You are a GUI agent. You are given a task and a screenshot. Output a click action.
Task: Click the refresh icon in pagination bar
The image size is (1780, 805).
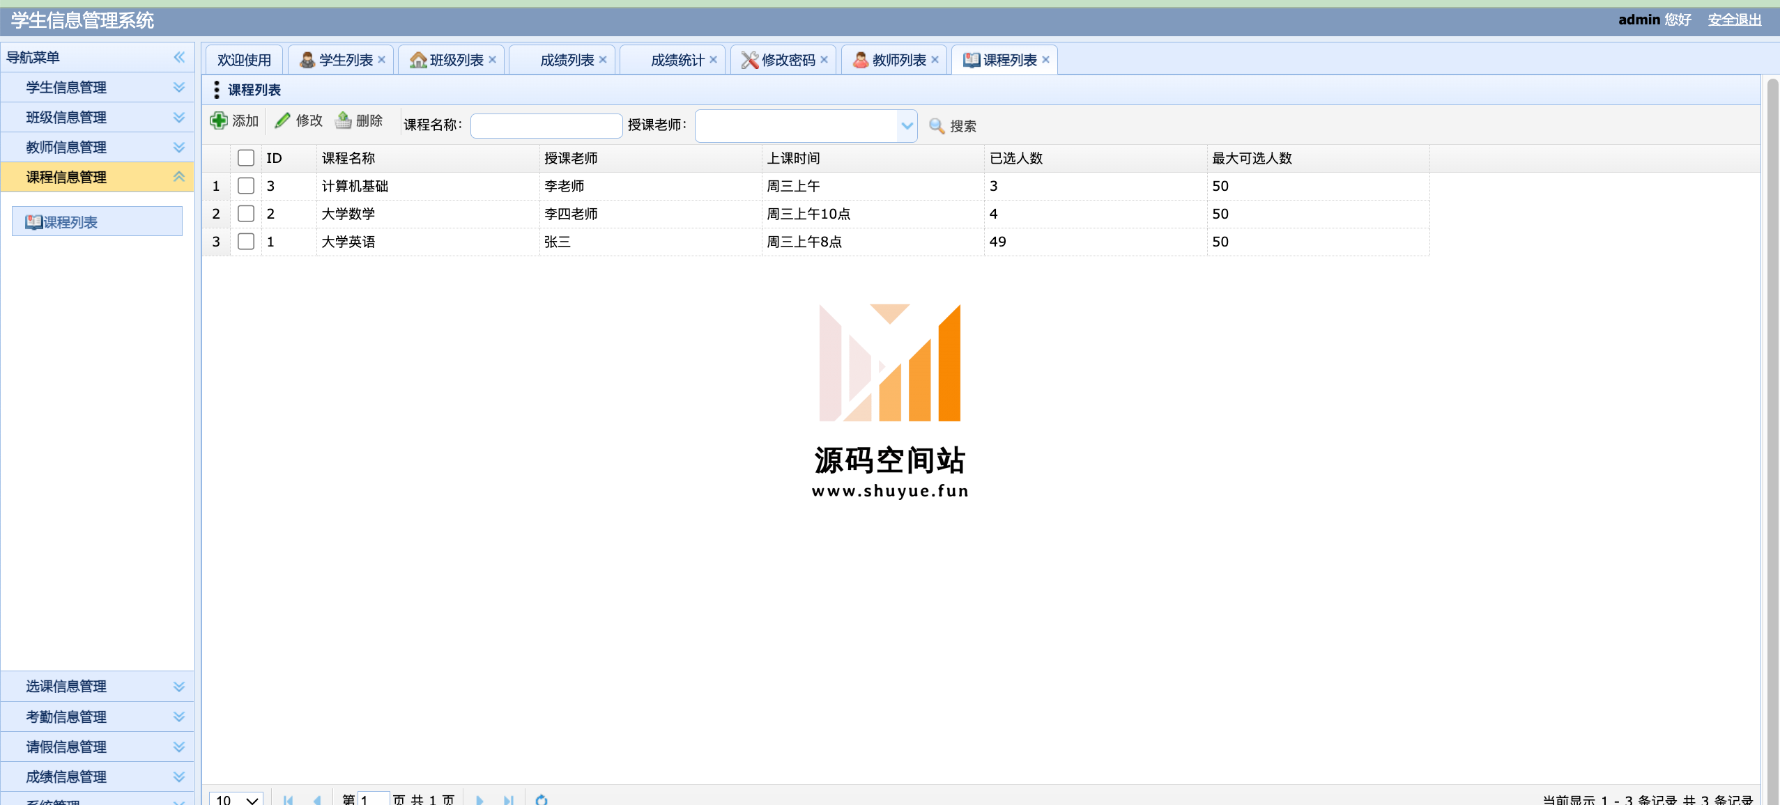542,800
